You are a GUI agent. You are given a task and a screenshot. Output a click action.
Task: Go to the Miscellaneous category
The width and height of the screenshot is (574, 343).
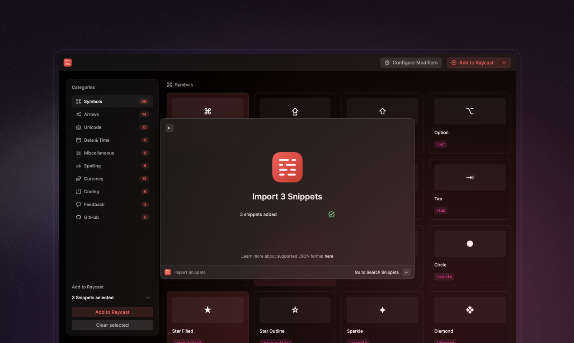(112, 153)
